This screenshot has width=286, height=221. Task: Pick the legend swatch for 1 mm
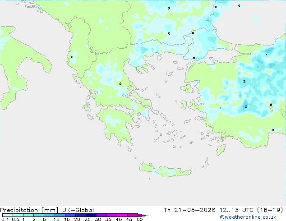[x=28, y=215]
